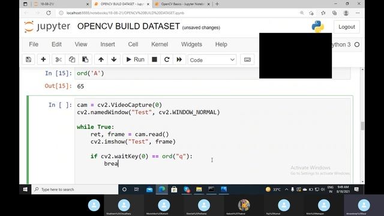Open the Cell menu

pos(133,44)
